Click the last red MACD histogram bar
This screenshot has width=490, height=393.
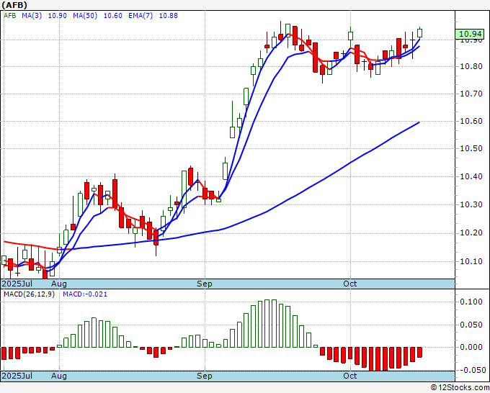[419, 352]
